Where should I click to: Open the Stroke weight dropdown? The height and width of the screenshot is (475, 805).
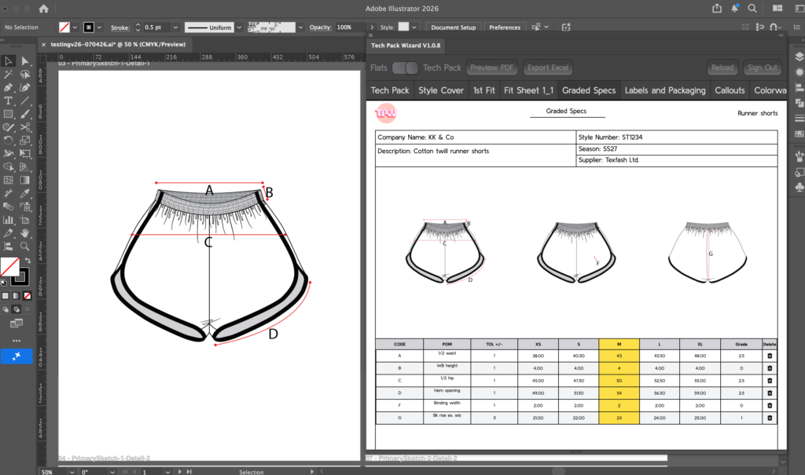point(175,27)
